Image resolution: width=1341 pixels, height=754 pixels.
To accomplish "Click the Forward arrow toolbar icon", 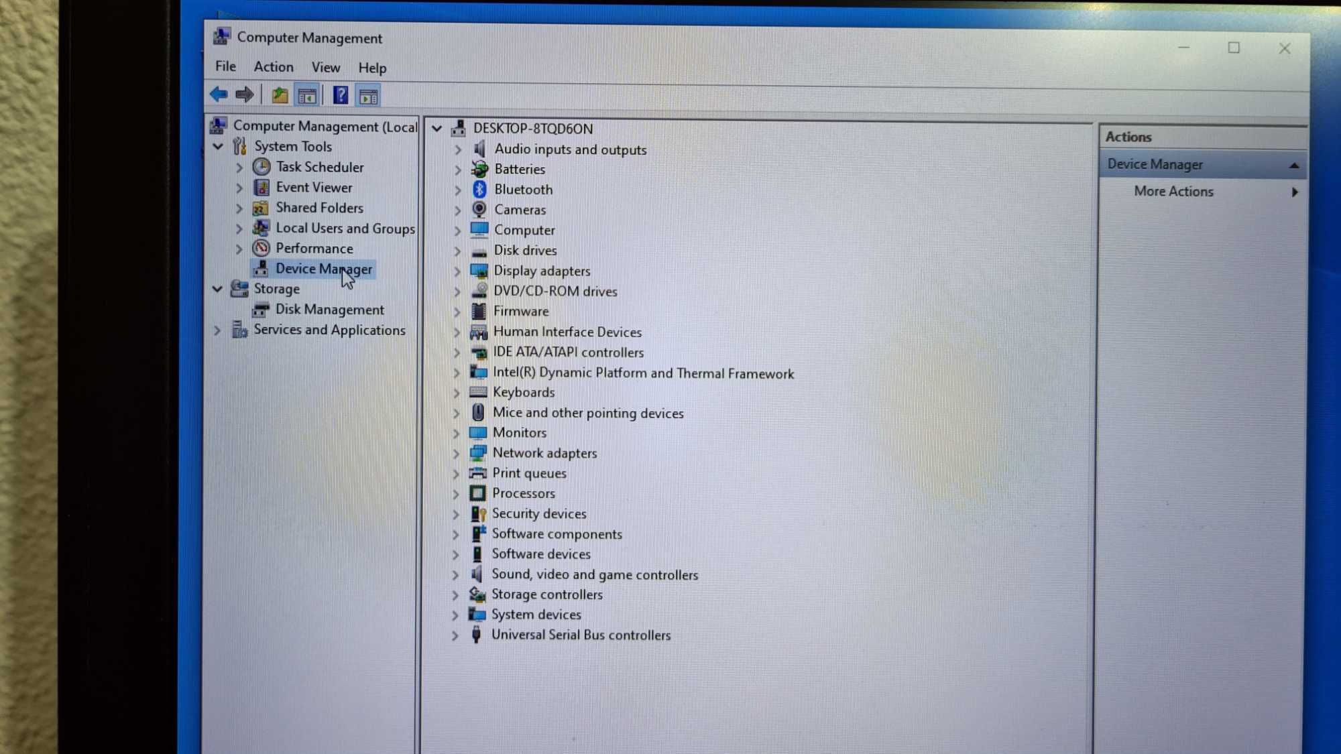I will pyautogui.click(x=245, y=95).
